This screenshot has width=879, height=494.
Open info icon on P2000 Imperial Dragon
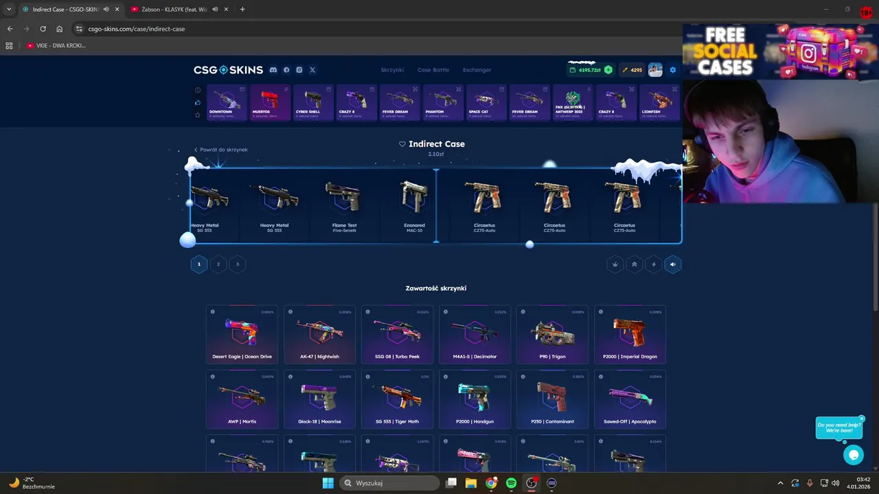(x=601, y=312)
